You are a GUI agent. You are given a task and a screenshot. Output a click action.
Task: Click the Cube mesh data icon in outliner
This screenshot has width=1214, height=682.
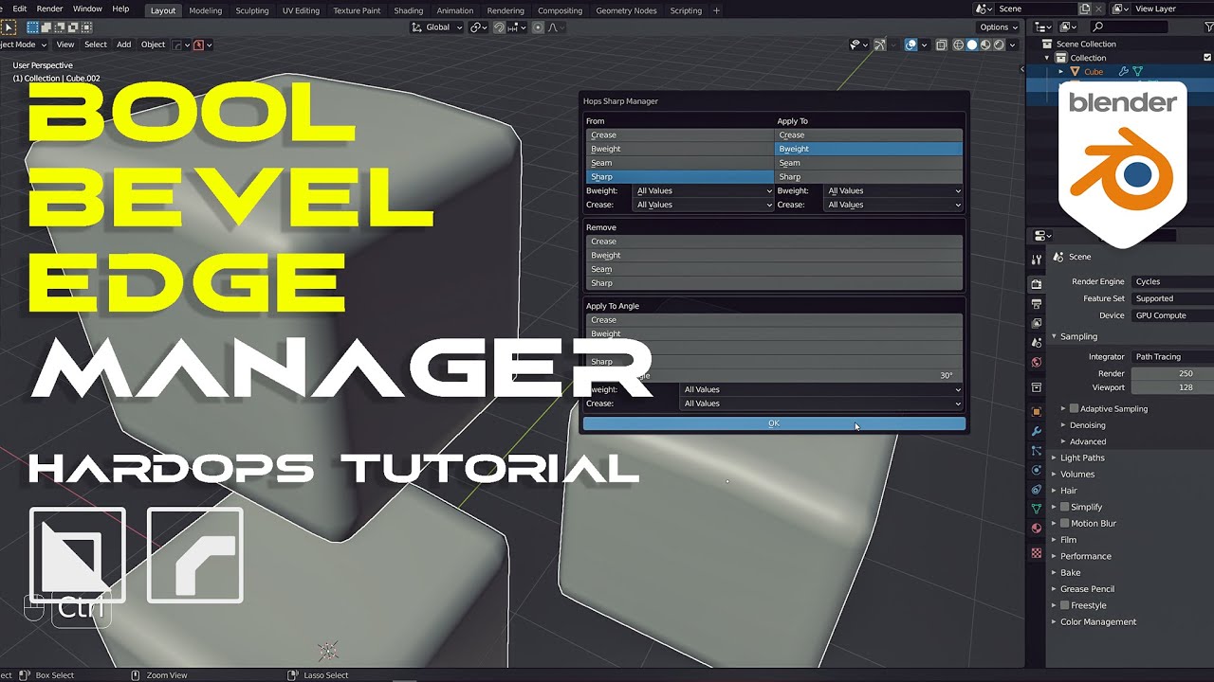(x=1137, y=71)
